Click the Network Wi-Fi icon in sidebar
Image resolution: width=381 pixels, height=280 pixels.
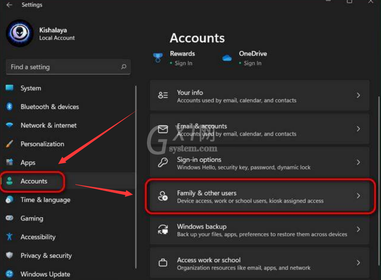9,125
